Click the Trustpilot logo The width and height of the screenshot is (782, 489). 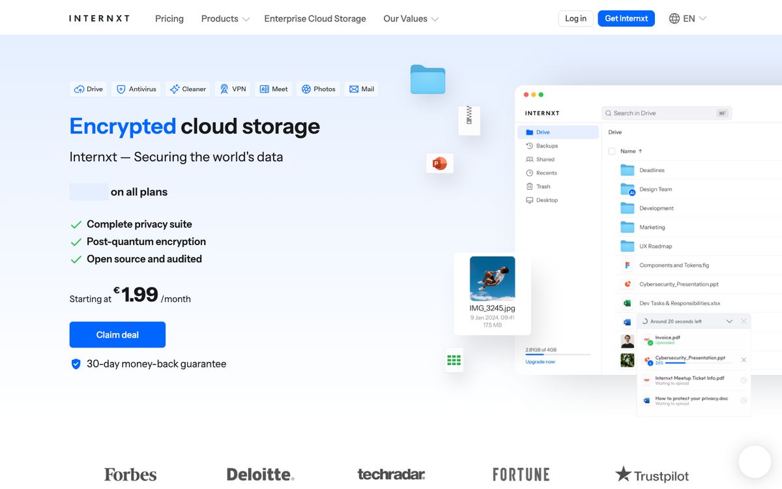pyautogui.click(x=652, y=475)
